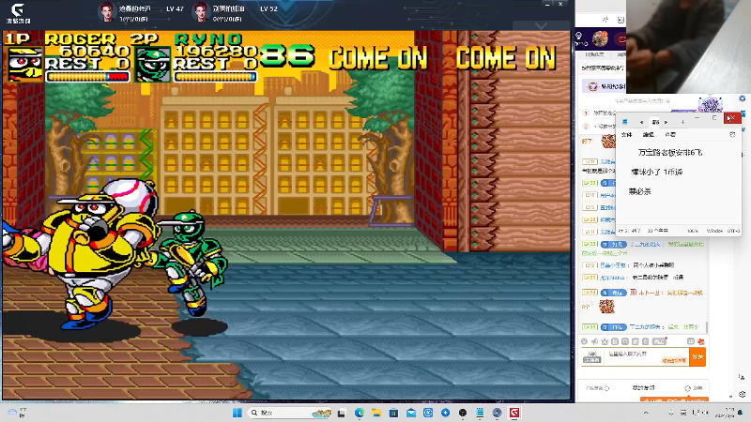Screen dimensions: 751x422
Task: Click the star icon in chat toolbar
Action: pos(605,341)
